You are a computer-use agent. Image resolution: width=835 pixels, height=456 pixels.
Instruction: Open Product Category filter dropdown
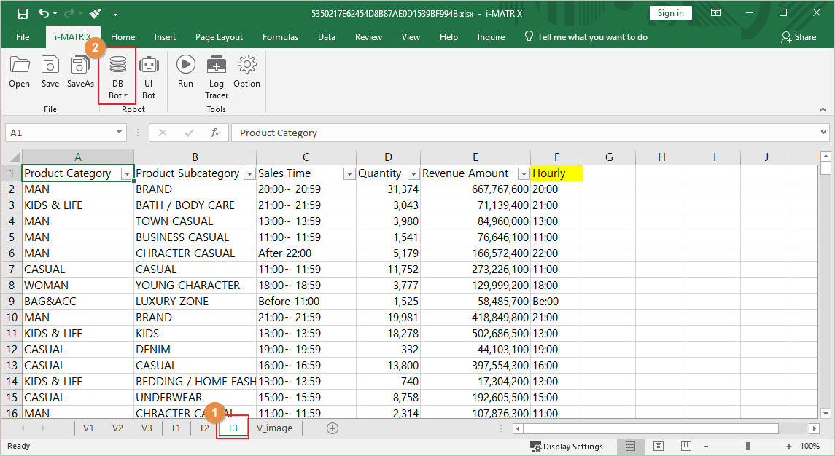127,173
